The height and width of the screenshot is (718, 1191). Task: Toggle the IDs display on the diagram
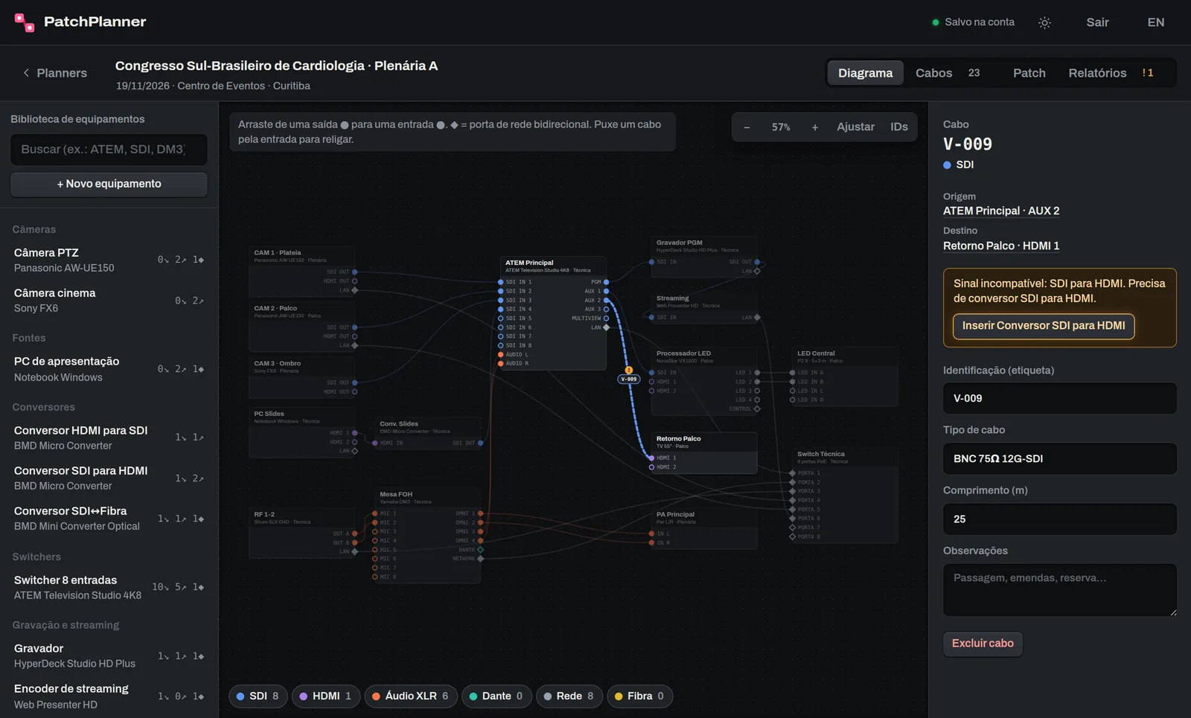point(899,127)
